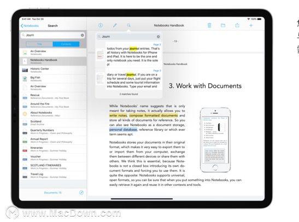Click highlighted text 'personal database'

pos(123,130)
